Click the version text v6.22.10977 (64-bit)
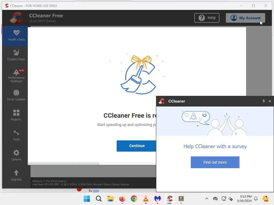The width and height of the screenshot is (274, 205). [x=42, y=21]
